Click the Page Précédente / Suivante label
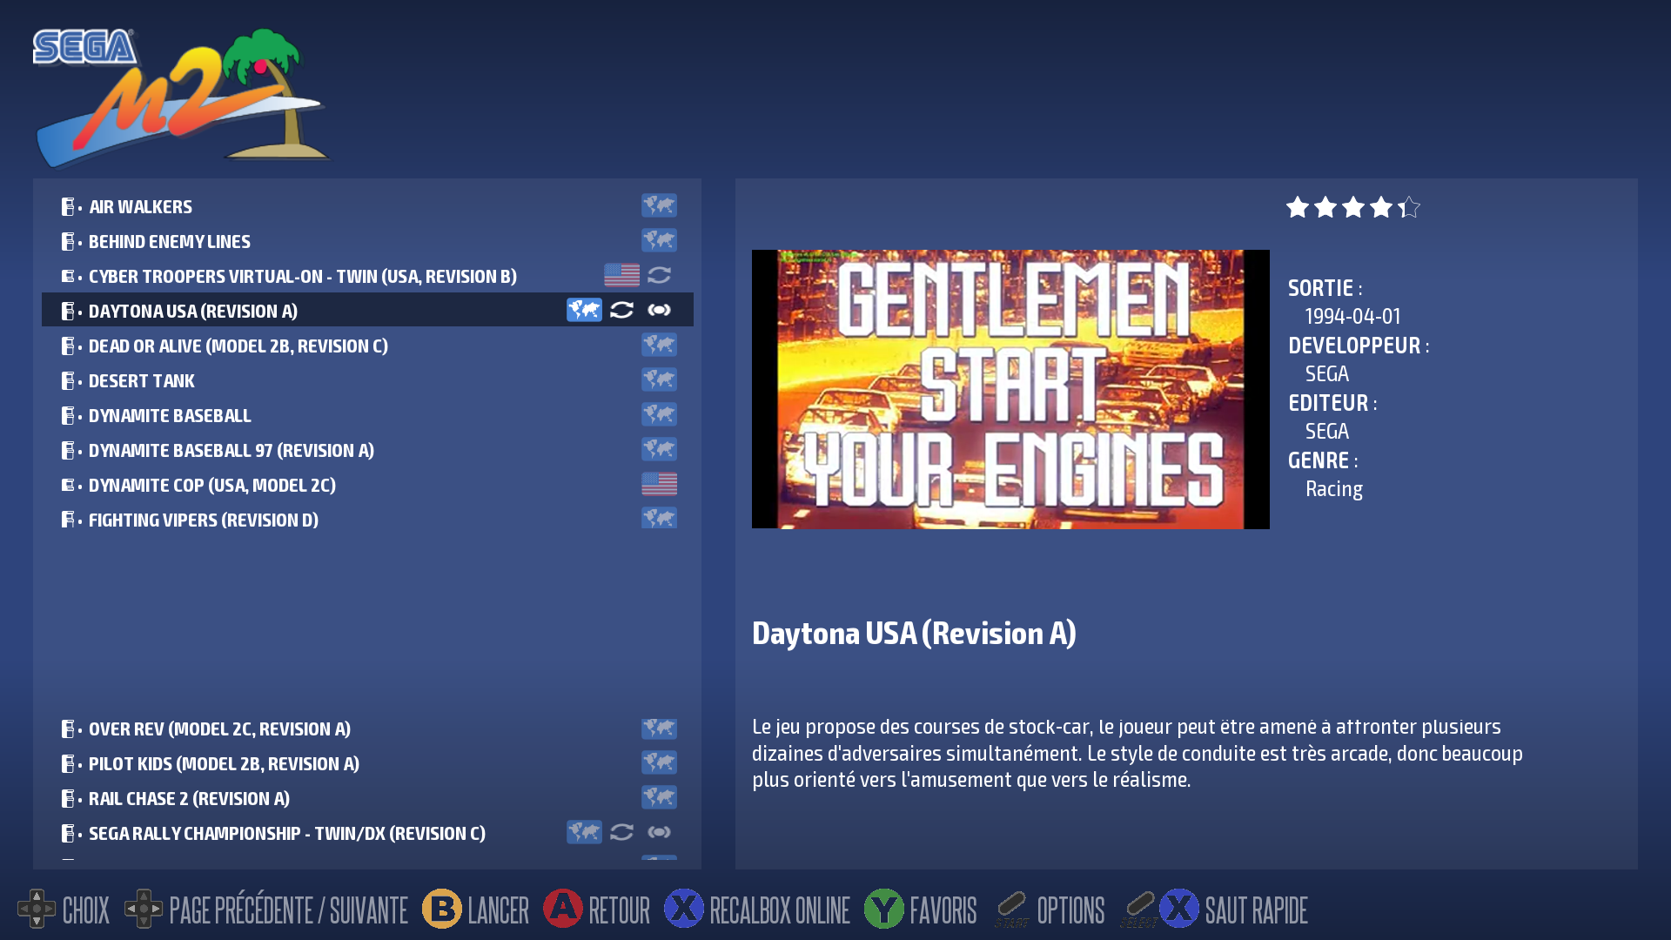The image size is (1671, 940). 288,910
